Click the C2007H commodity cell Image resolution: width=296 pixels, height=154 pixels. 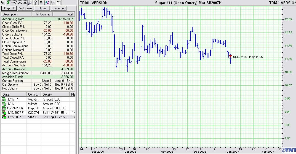pyautogui.click(x=33, y=112)
